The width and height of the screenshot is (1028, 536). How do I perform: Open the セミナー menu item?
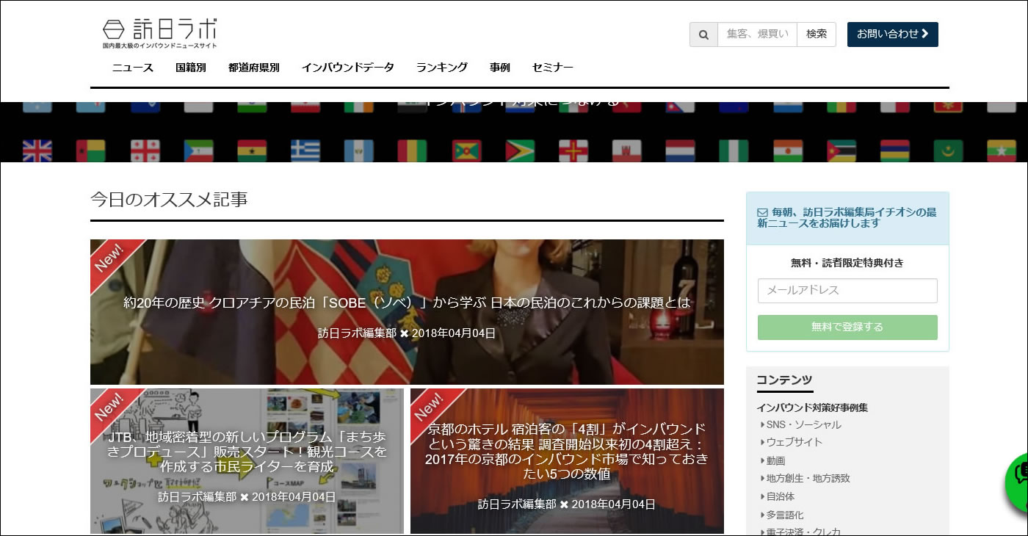[553, 68]
